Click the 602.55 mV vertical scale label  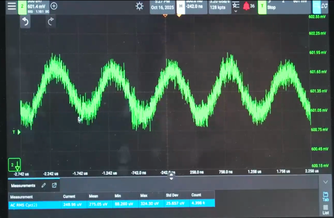[x=317, y=16]
